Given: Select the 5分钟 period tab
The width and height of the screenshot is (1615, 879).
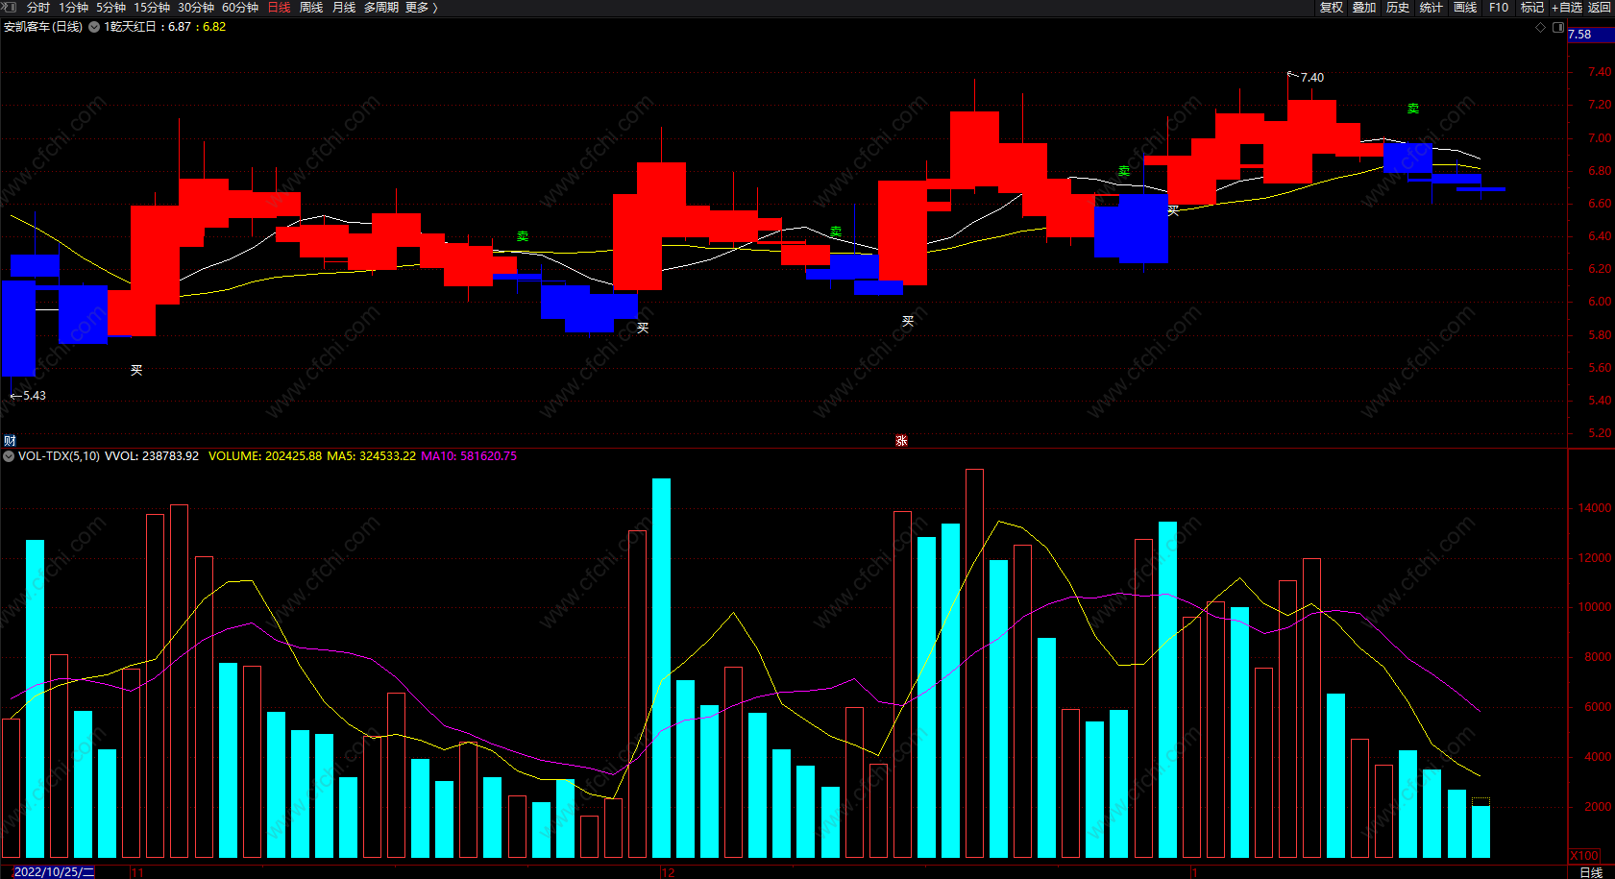Looking at the screenshot, I should (x=110, y=8).
